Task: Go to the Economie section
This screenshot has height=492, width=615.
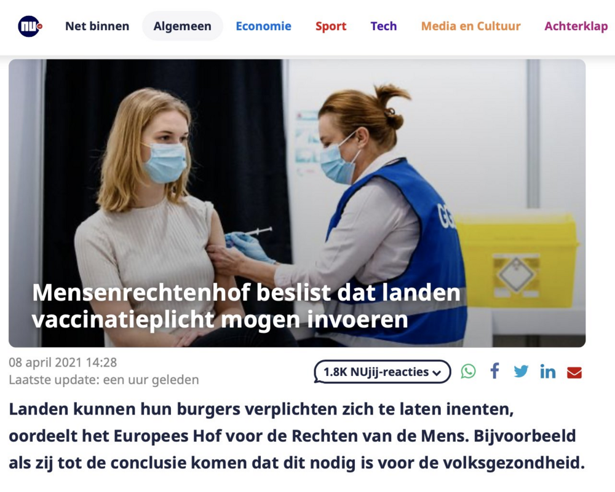Action: (264, 26)
